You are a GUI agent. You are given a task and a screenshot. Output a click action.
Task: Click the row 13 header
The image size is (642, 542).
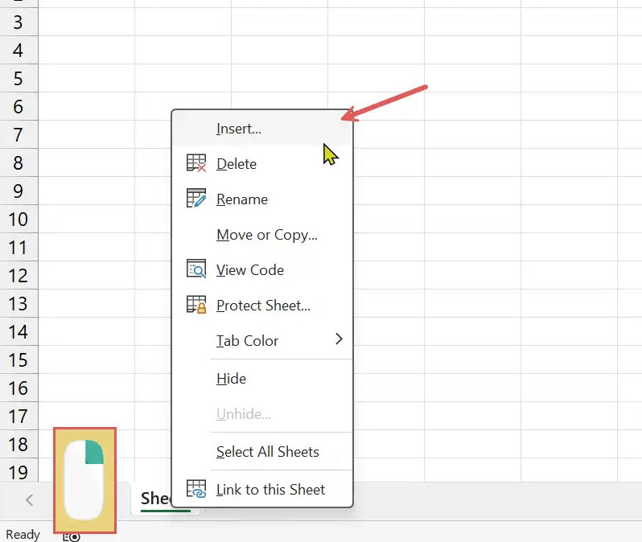click(19, 304)
